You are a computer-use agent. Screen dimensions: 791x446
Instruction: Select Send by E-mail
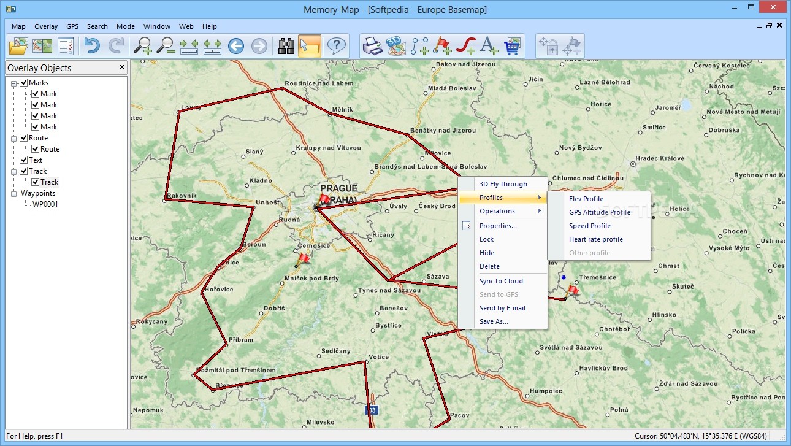pos(503,308)
